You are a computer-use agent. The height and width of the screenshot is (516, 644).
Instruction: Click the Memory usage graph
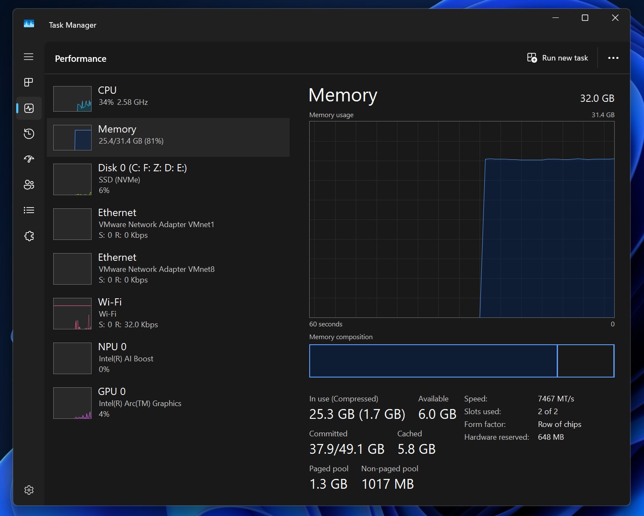point(462,219)
